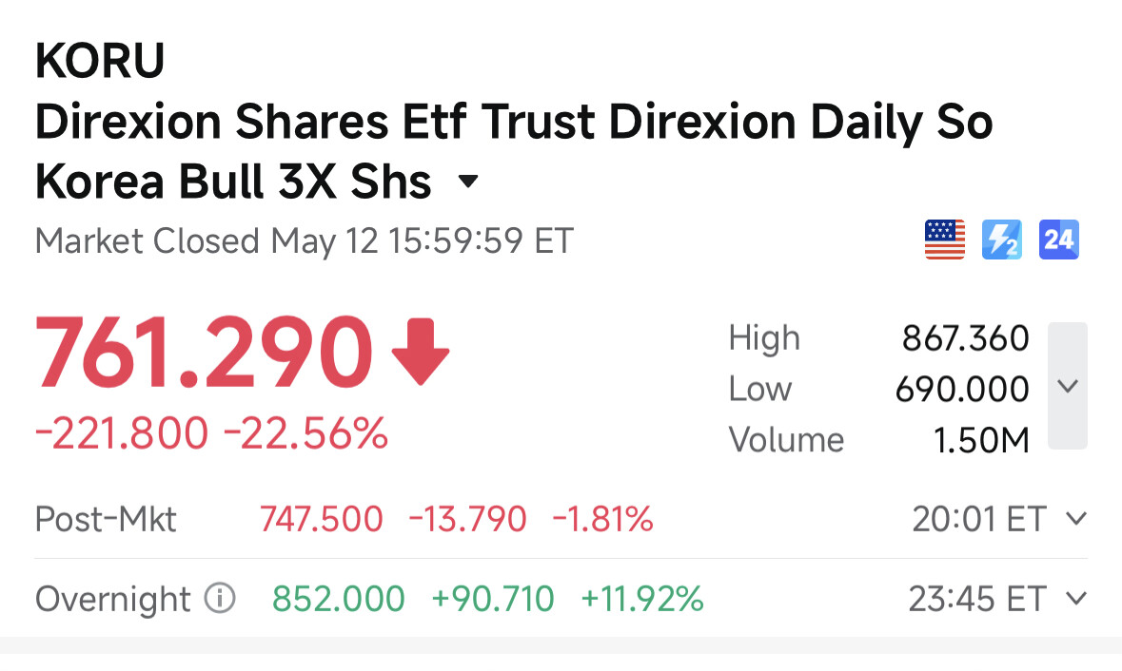Click the KORU ticker symbol
1122x671 pixels.
pos(100,61)
